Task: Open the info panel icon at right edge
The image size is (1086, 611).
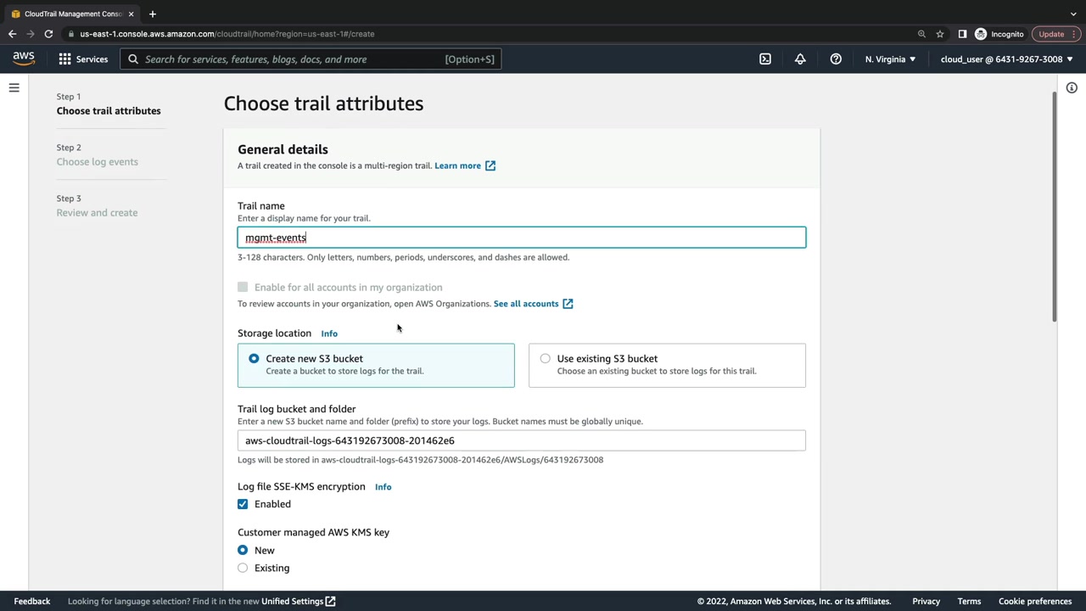Action: (1072, 88)
